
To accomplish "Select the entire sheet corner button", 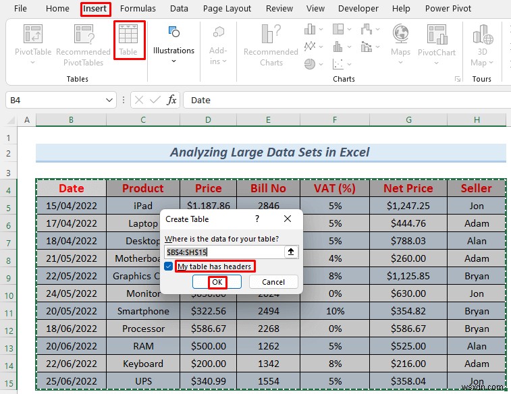I will (11, 120).
